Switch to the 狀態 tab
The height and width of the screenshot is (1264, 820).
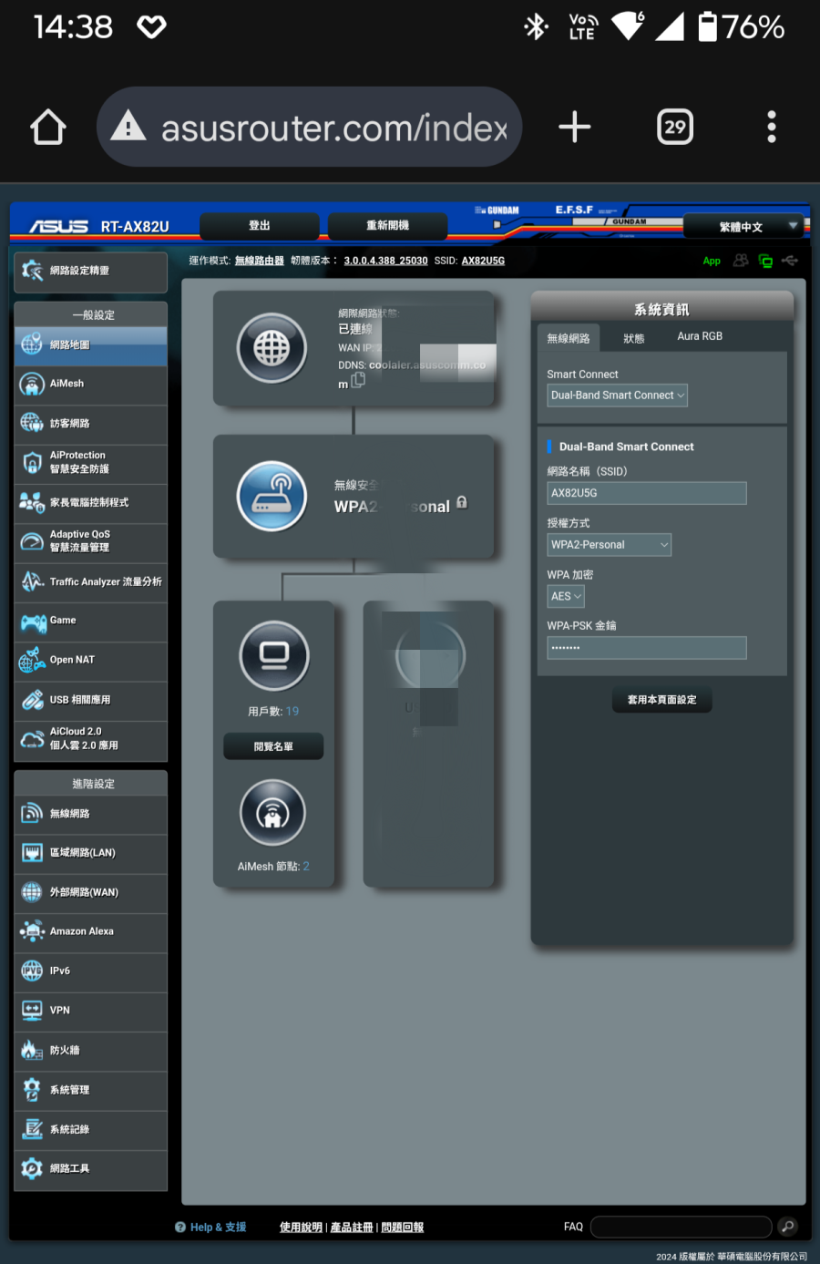(633, 338)
